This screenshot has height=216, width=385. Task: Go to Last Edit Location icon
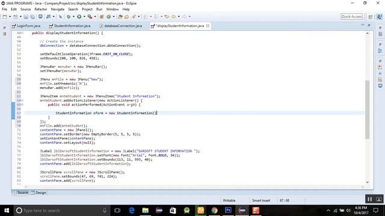tap(167, 17)
